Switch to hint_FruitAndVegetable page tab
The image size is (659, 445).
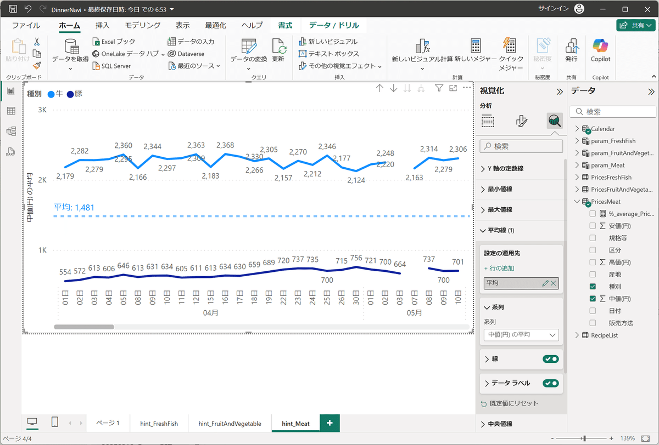230,423
